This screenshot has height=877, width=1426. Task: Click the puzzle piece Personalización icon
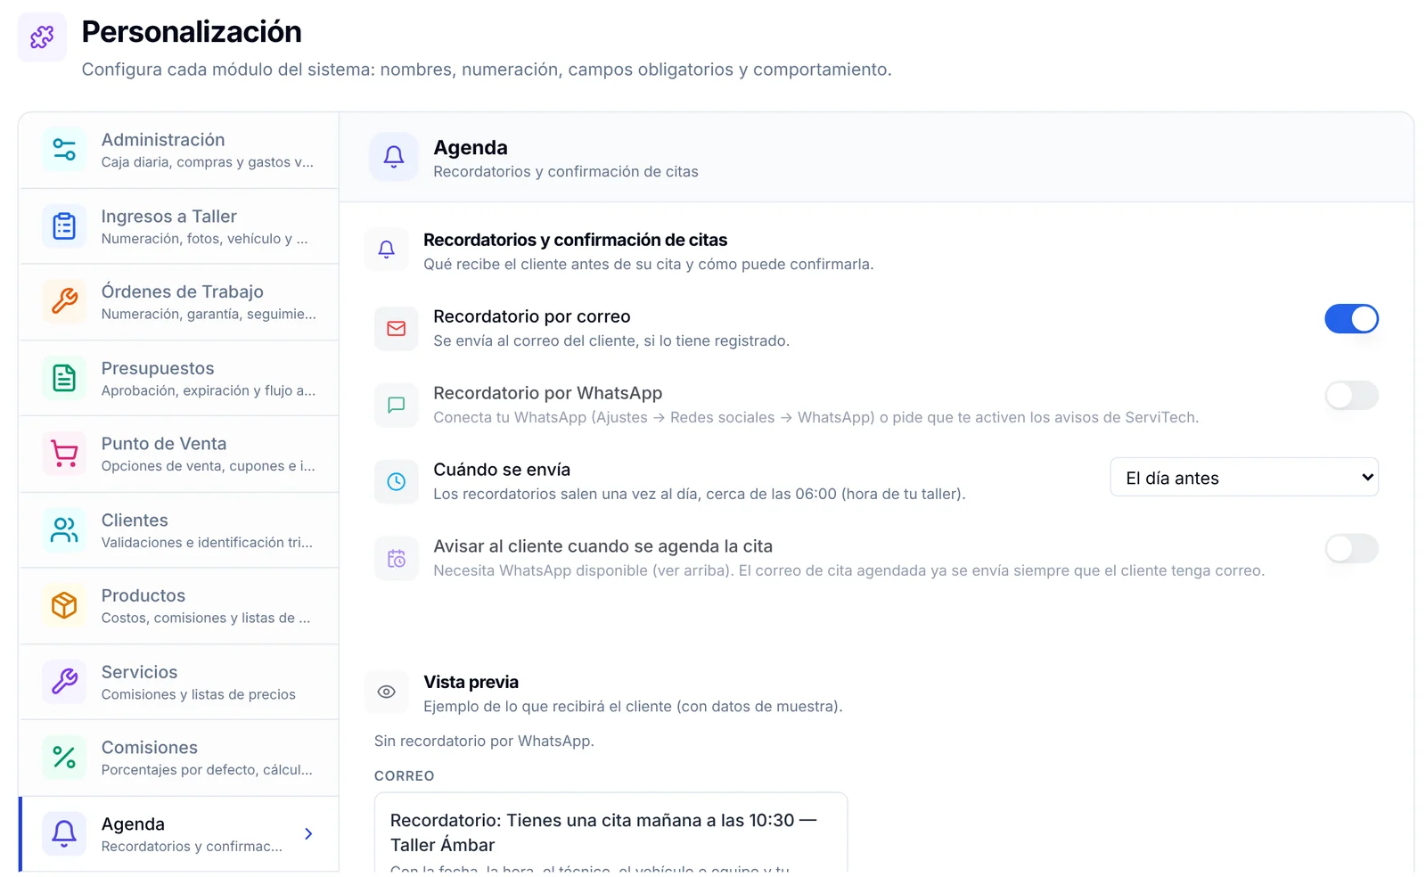[x=42, y=37]
